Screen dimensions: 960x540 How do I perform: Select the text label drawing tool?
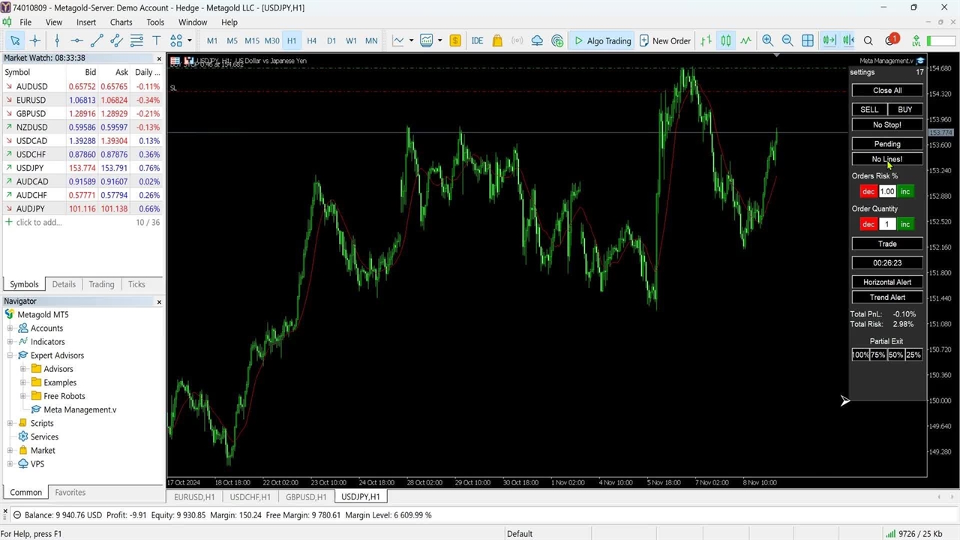click(x=156, y=40)
